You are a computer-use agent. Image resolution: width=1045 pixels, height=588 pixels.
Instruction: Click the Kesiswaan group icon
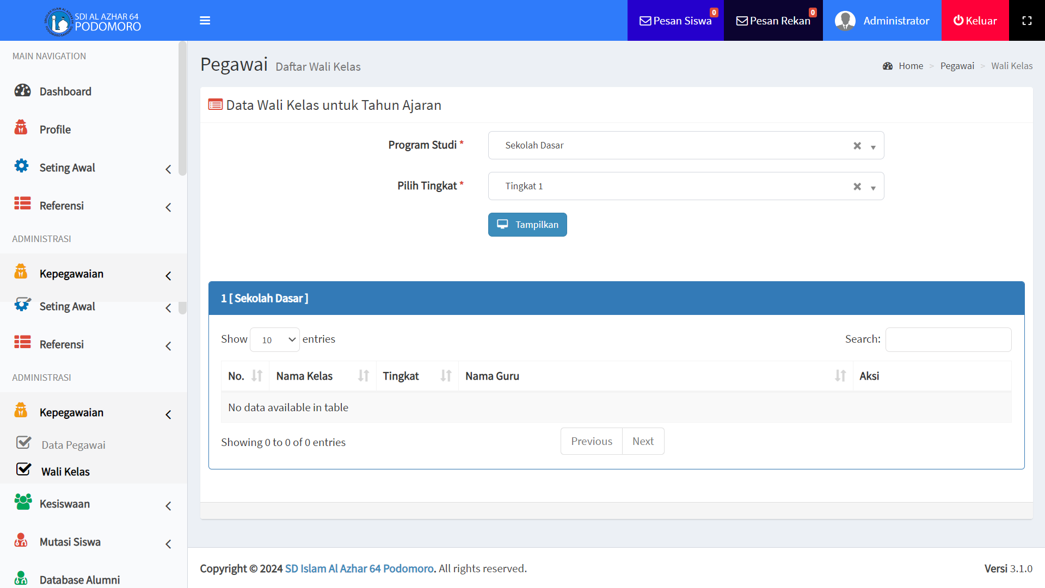tap(22, 502)
